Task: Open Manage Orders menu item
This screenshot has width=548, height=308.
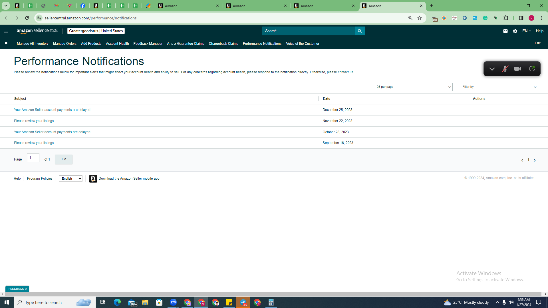Action: click(65, 44)
